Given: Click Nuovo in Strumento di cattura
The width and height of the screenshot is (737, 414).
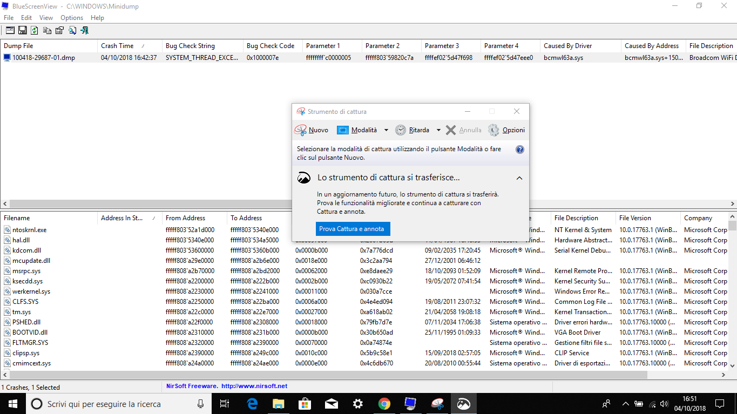Looking at the screenshot, I should pos(312,130).
